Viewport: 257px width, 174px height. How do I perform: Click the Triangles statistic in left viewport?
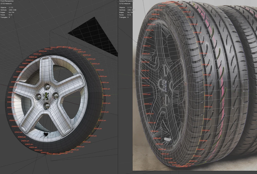coord(4,17)
